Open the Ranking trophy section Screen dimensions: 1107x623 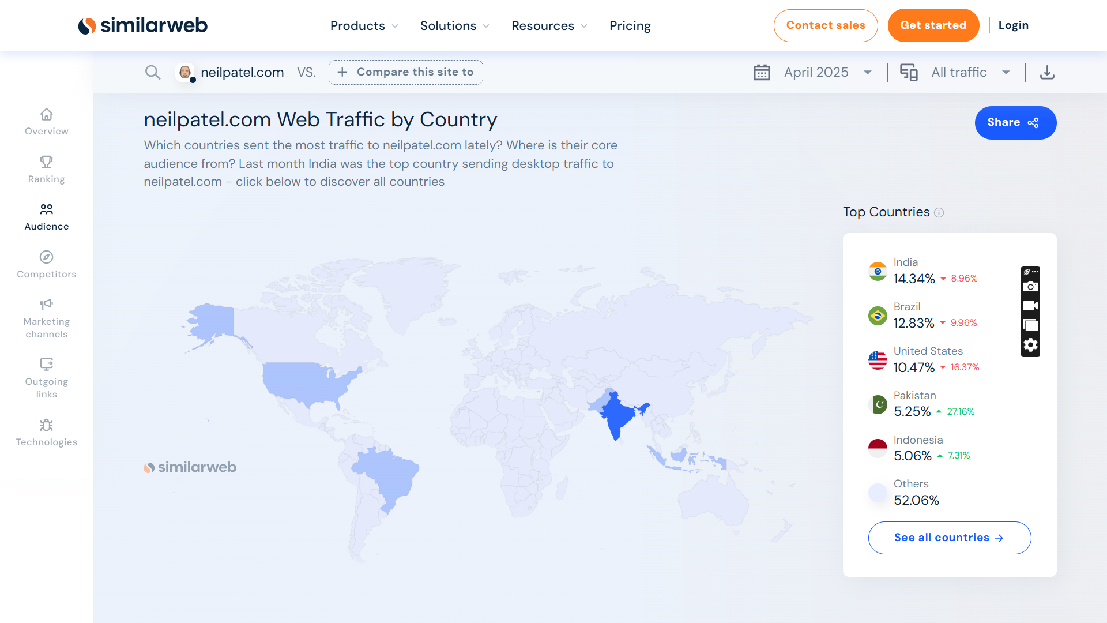click(47, 170)
